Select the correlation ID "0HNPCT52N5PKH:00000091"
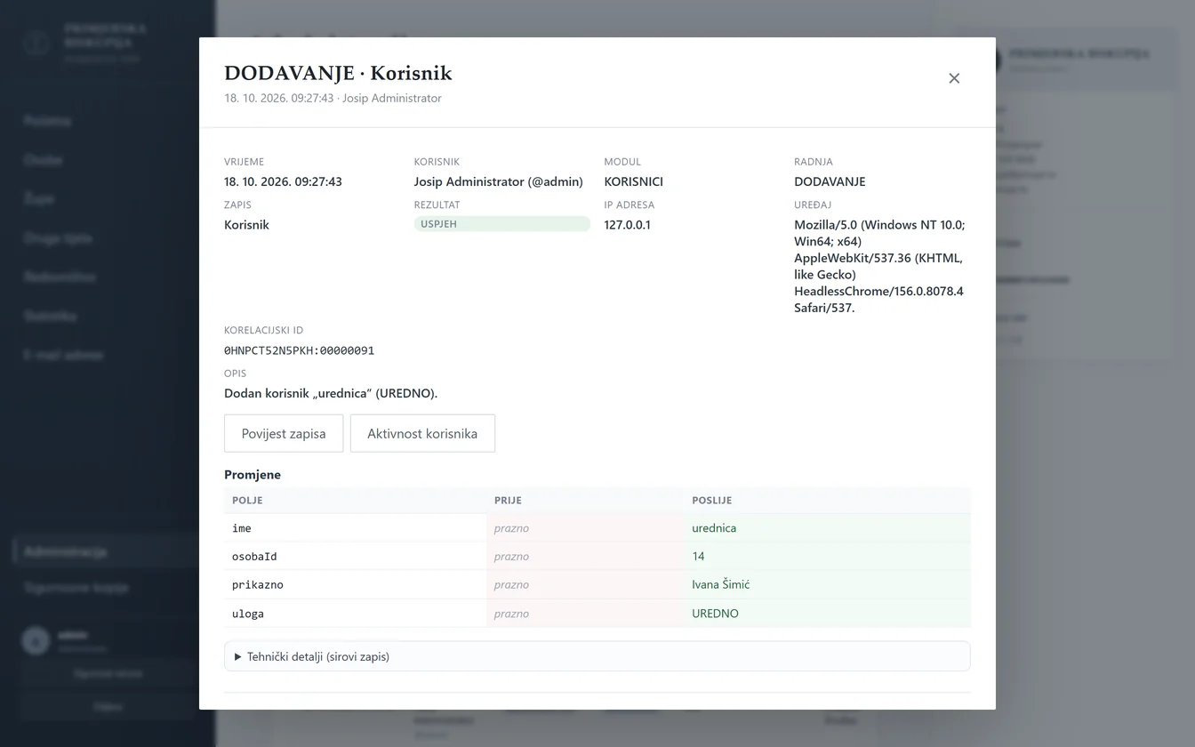1195x747 pixels. 299,350
